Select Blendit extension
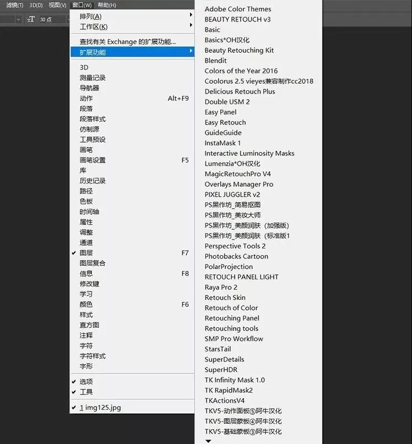Screen dimensions: 412x444 pos(258,61)
